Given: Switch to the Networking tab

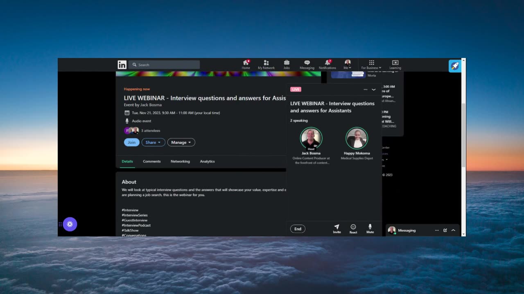Looking at the screenshot, I should click(x=180, y=161).
